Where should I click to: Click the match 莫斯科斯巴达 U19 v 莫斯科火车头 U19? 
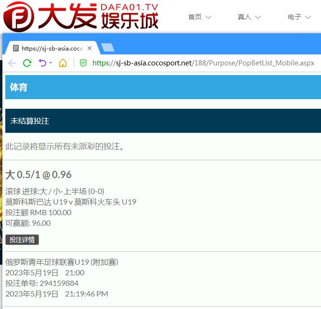[x=71, y=202]
